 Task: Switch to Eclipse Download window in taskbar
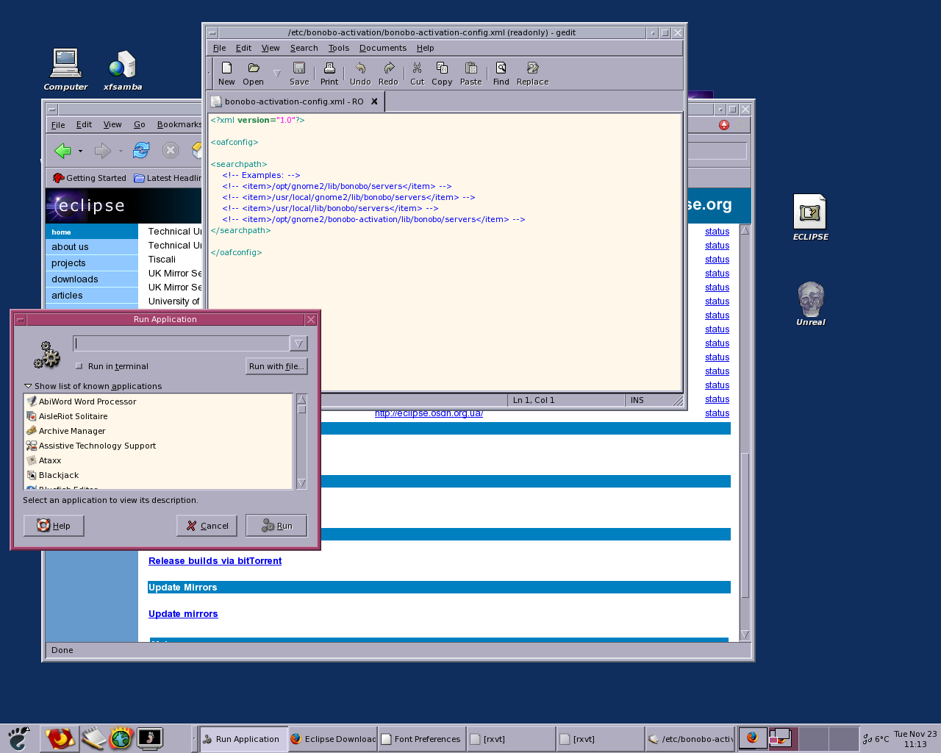332,739
